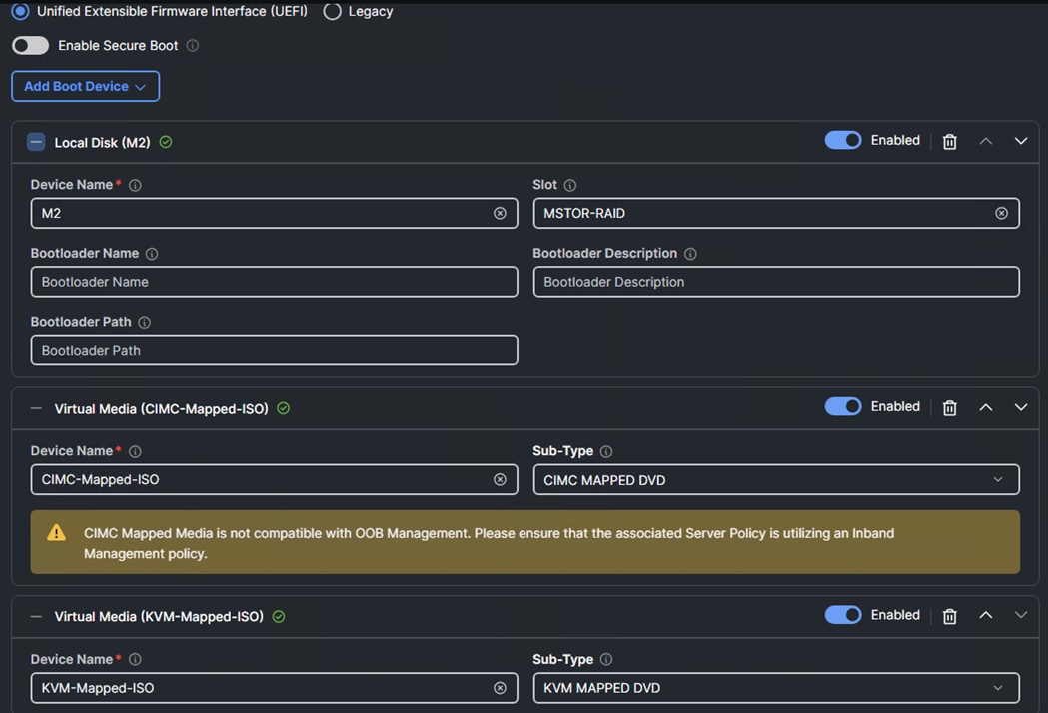Clear the KVM-Mapped-ISO device name
This screenshot has height=713, width=1048.
[x=500, y=688]
